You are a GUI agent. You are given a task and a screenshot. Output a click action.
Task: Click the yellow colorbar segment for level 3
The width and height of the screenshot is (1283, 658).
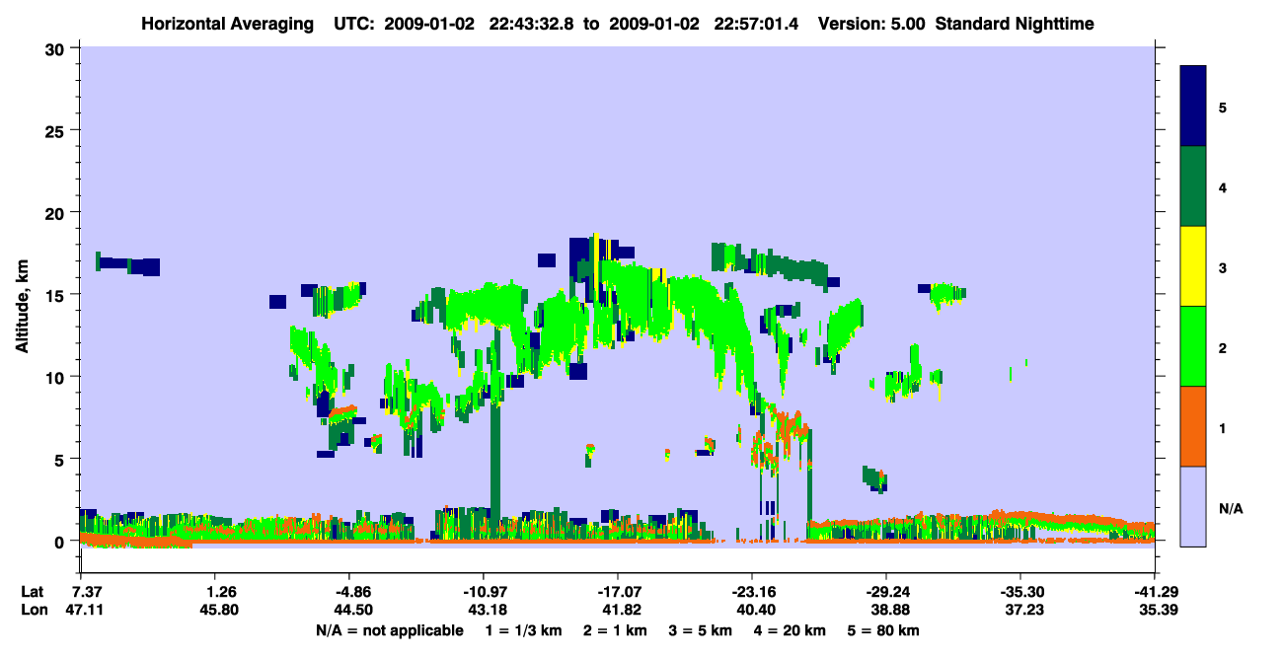[x=1193, y=265]
